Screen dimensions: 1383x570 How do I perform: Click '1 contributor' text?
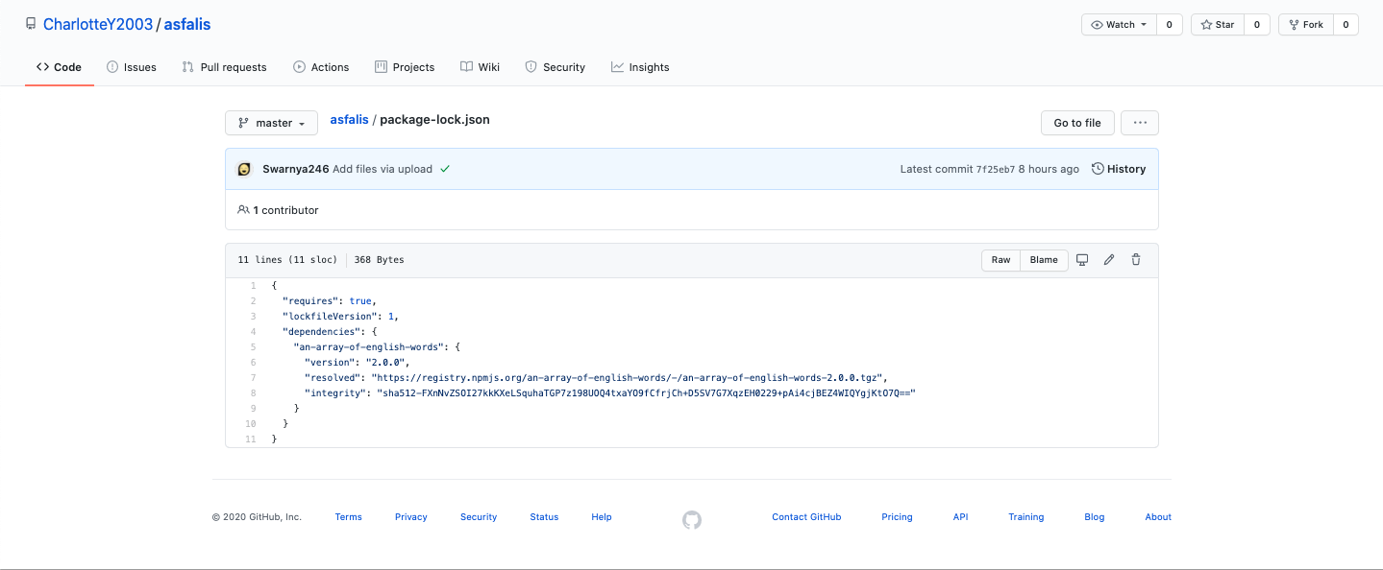tap(285, 210)
